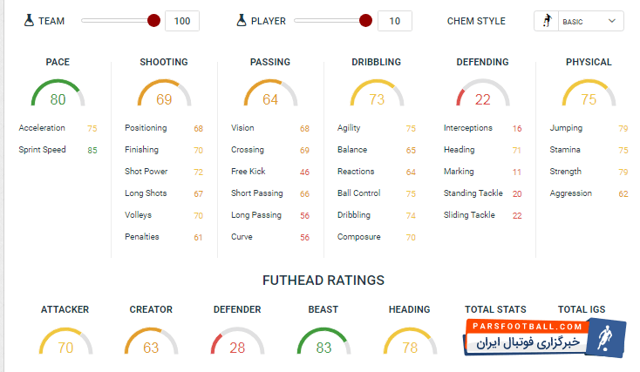Click the PASSING category heading

coord(270,63)
